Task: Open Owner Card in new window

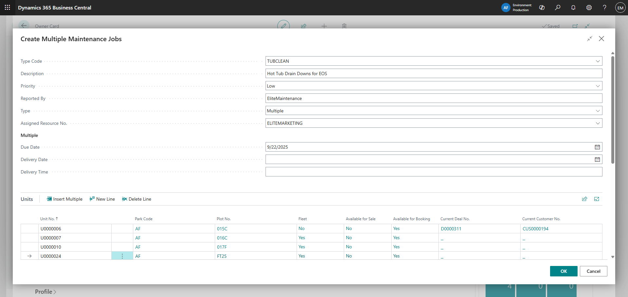Action: pyautogui.click(x=575, y=26)
